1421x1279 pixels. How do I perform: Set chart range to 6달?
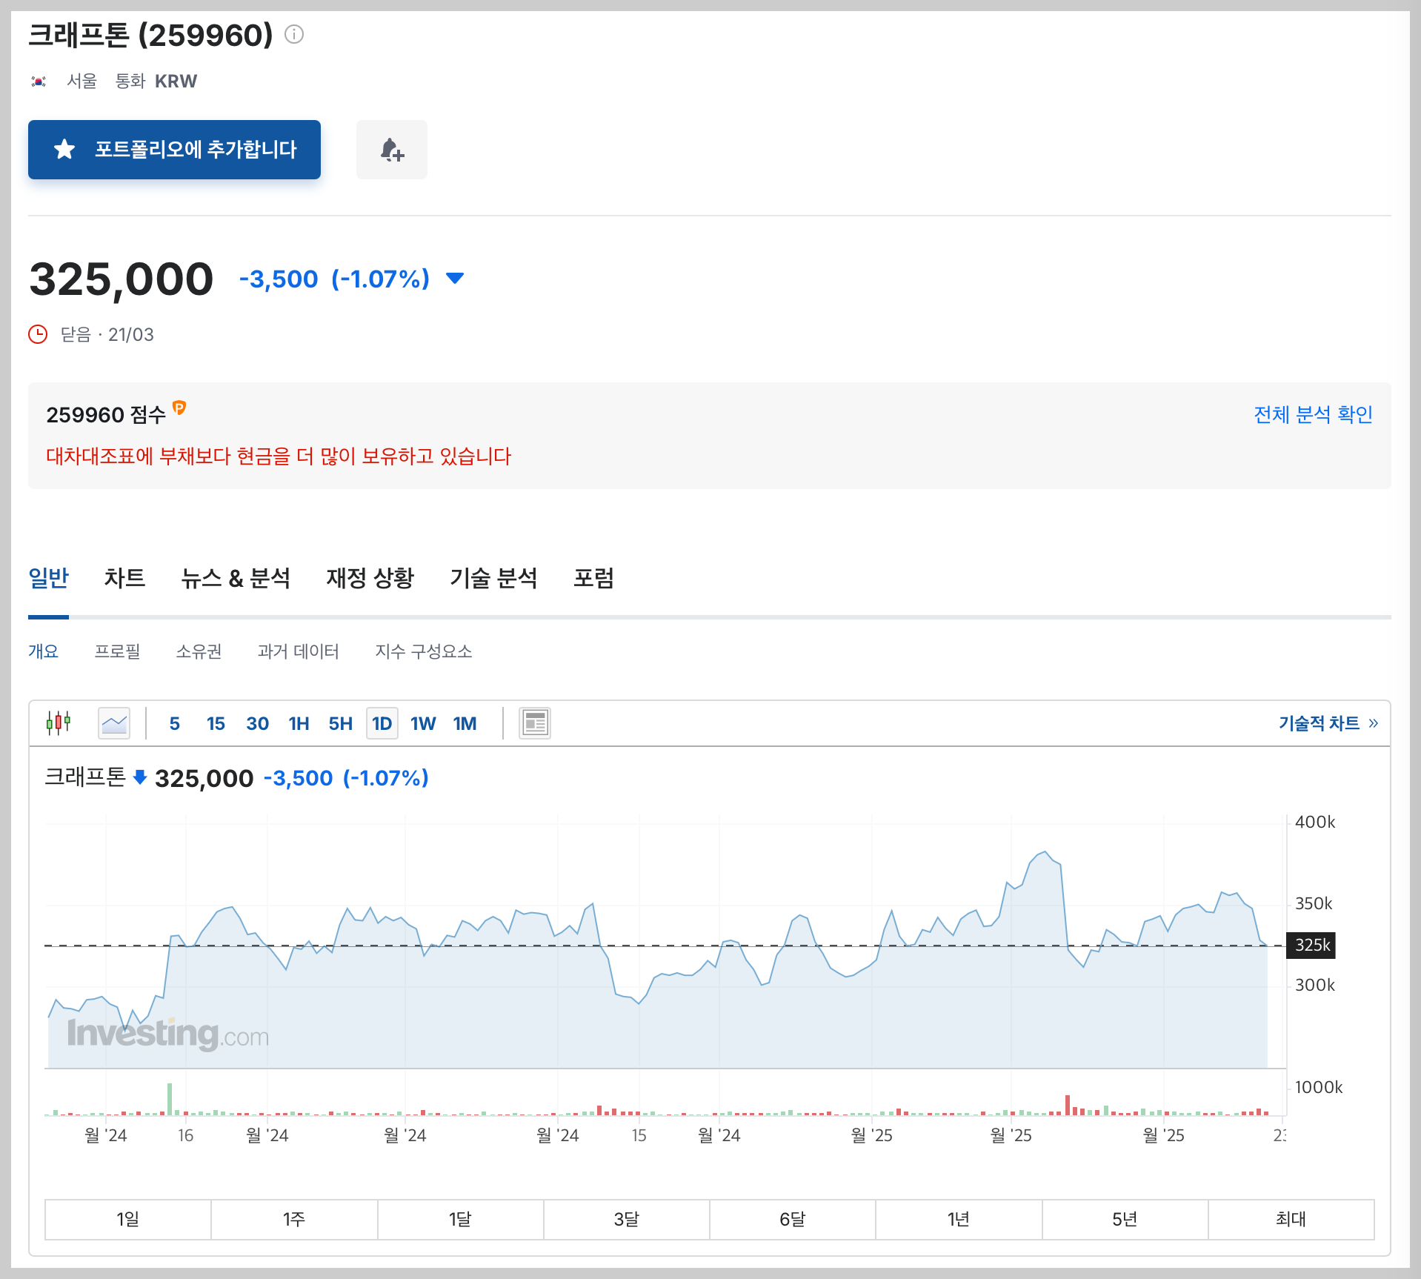792,1219
